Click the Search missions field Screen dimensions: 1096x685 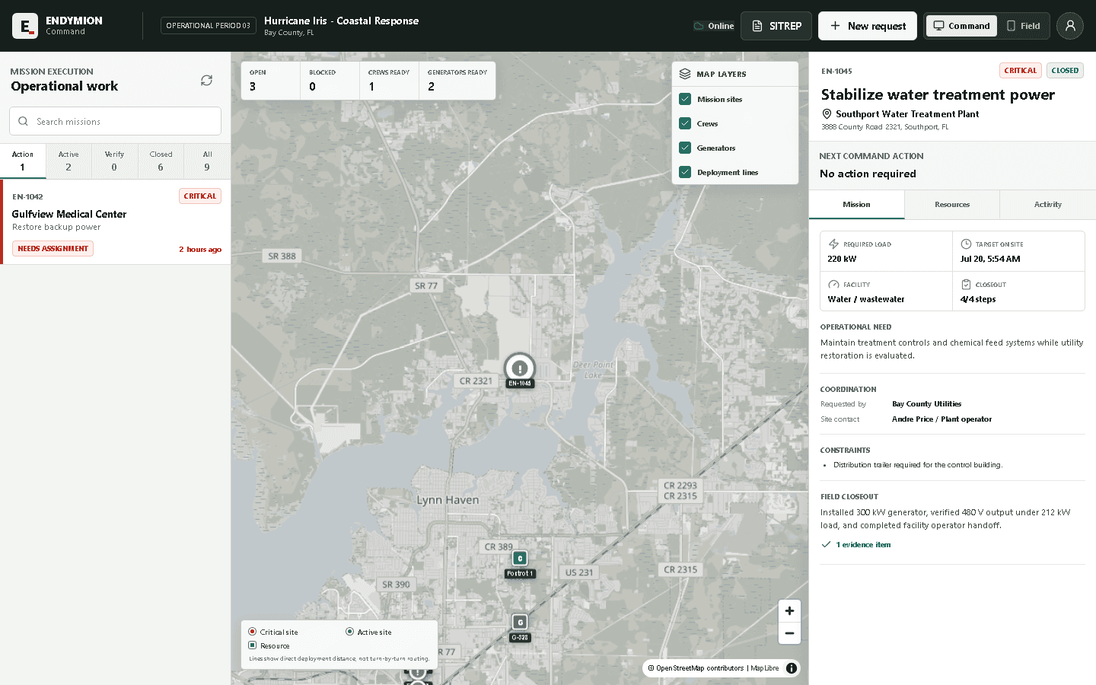tap(115, 121)
